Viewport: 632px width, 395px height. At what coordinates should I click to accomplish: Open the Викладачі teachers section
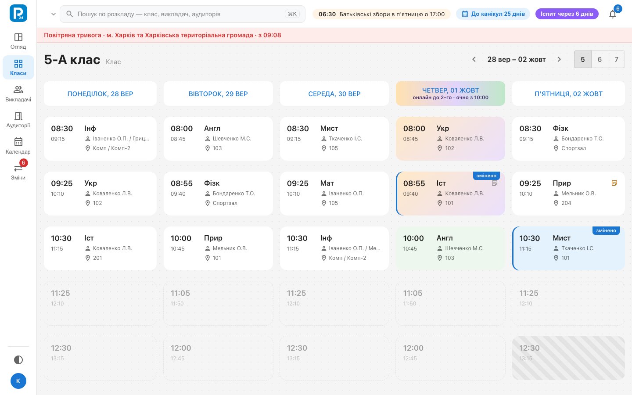click(18, 94)
